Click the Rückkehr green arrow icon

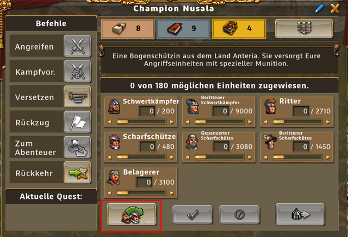tap(77, 173)
